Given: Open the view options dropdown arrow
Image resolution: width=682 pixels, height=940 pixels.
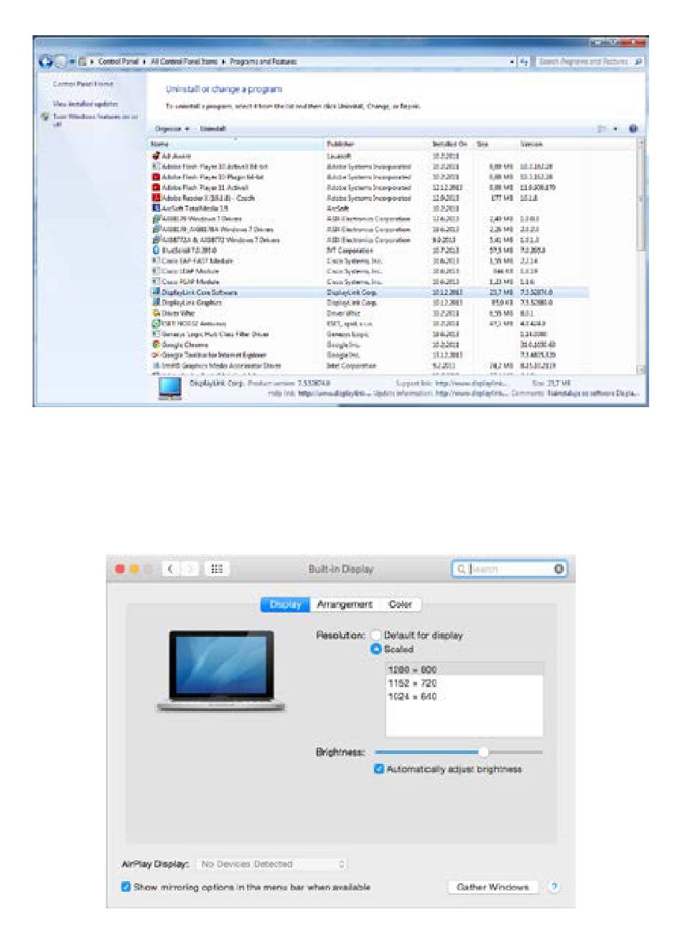Looking at the screenshot, I should 615,129.
